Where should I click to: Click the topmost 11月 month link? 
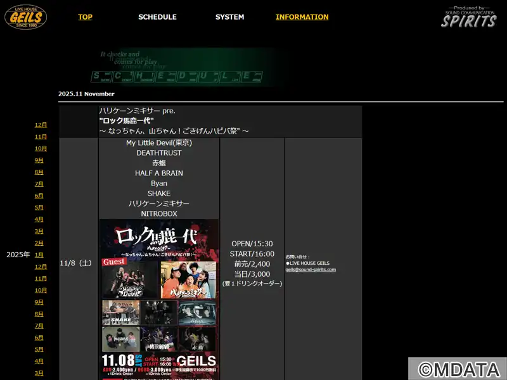tap(41, 137)
